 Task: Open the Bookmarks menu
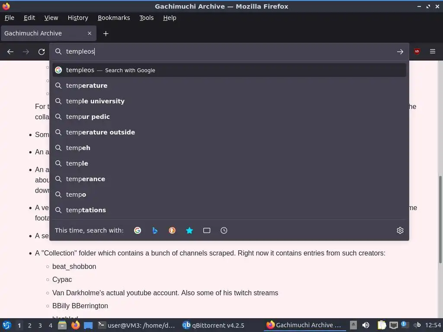pos(114,18)
